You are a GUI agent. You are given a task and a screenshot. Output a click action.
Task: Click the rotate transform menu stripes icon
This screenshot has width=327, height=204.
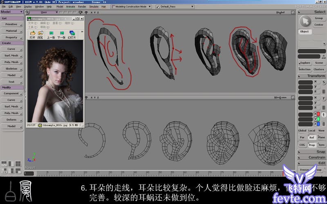324,108
